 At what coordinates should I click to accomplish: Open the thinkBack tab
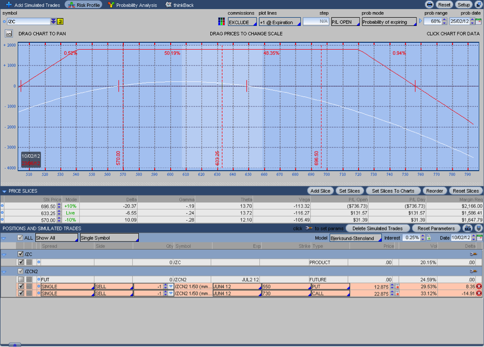pos(179,5)
